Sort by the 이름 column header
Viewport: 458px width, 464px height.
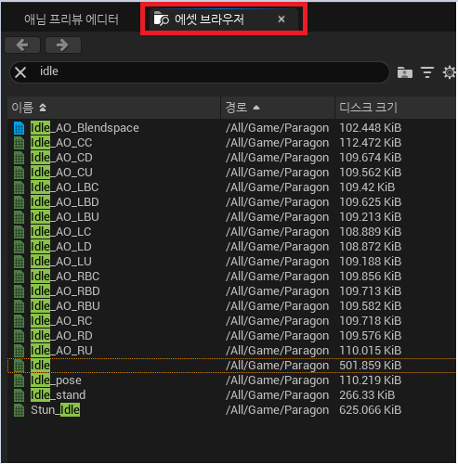pos(114,108)
